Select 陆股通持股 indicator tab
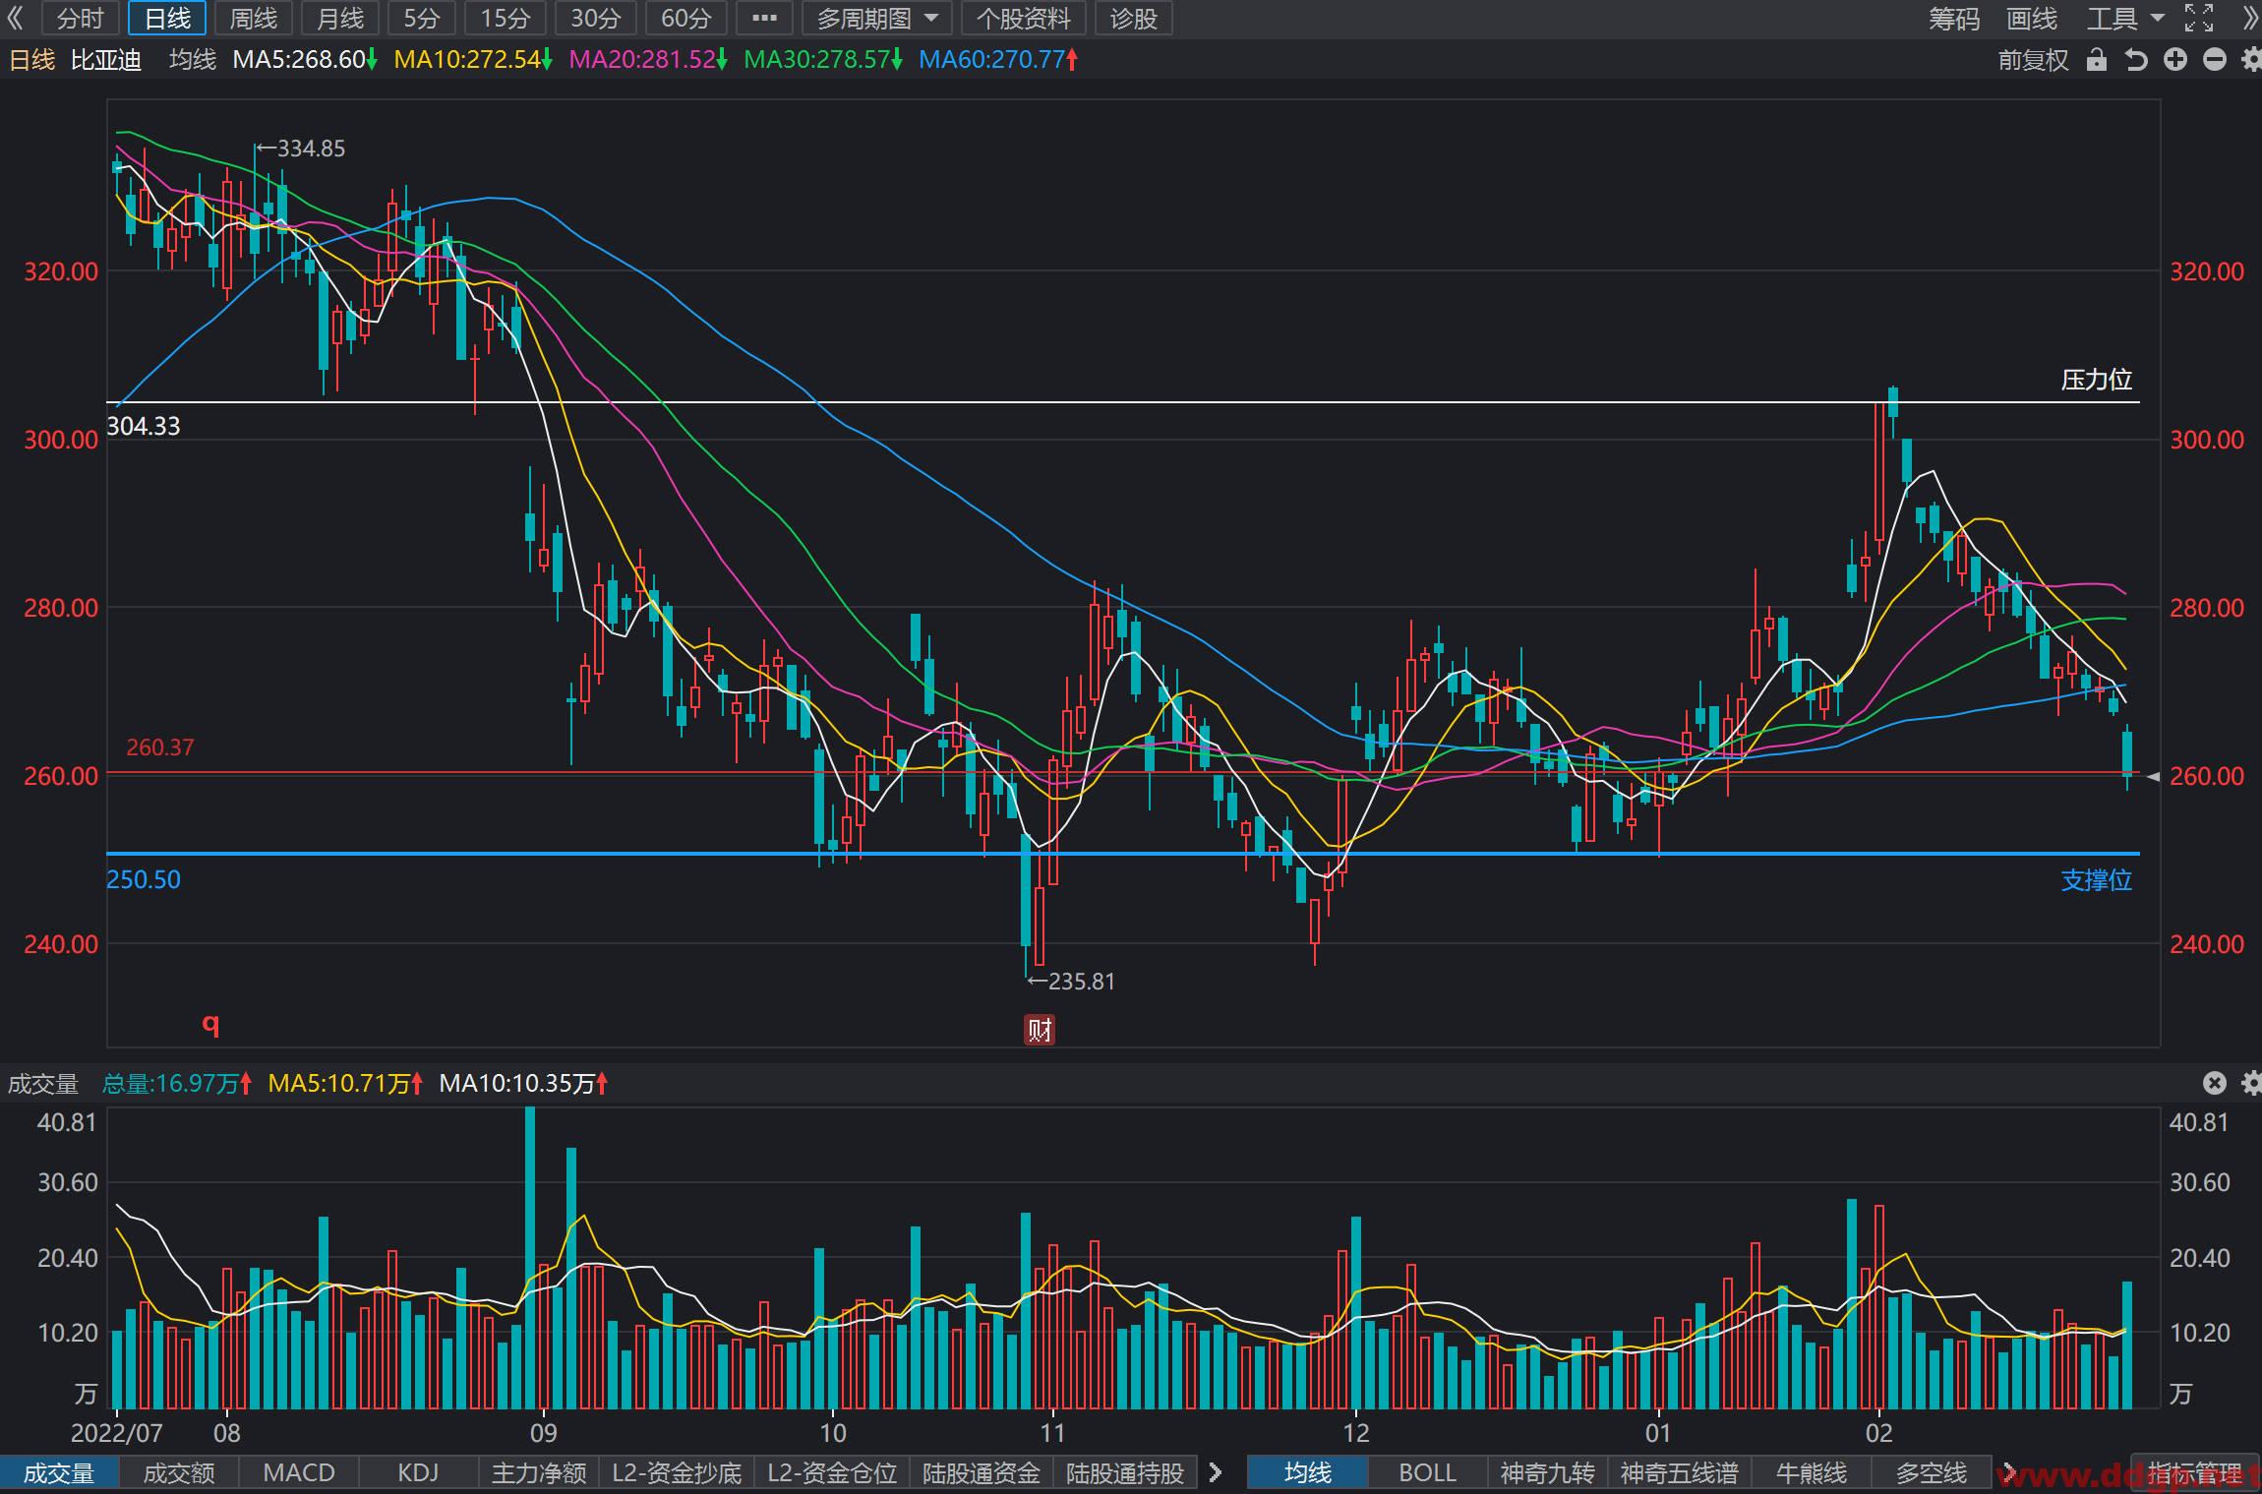 tap(1125, 1472)
